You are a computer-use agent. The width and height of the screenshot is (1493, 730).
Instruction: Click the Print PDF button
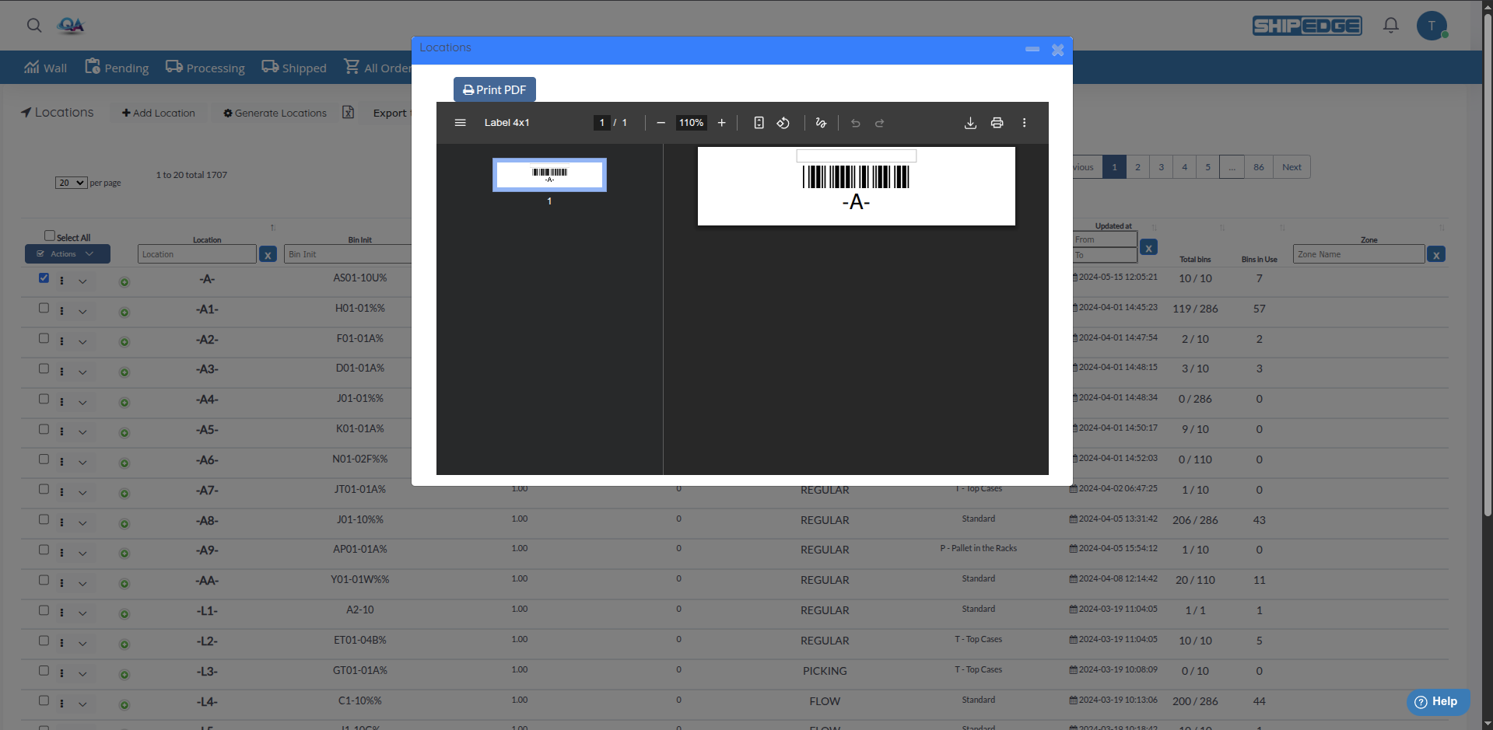click(495, 89)
